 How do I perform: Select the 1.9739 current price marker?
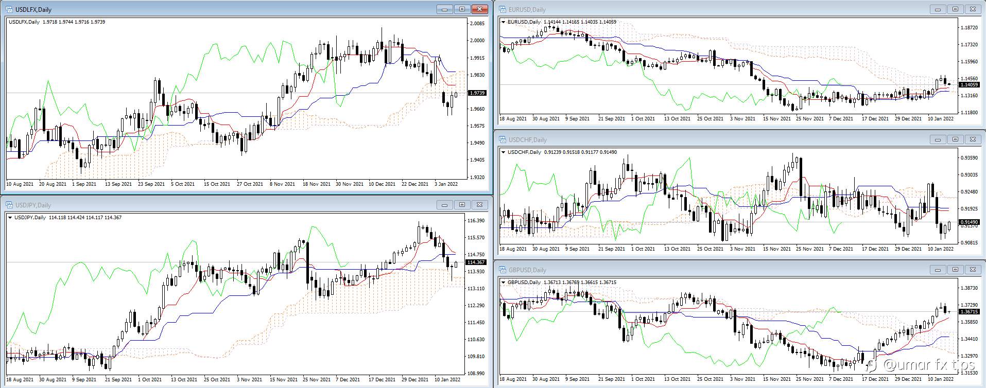coord(477,93)
